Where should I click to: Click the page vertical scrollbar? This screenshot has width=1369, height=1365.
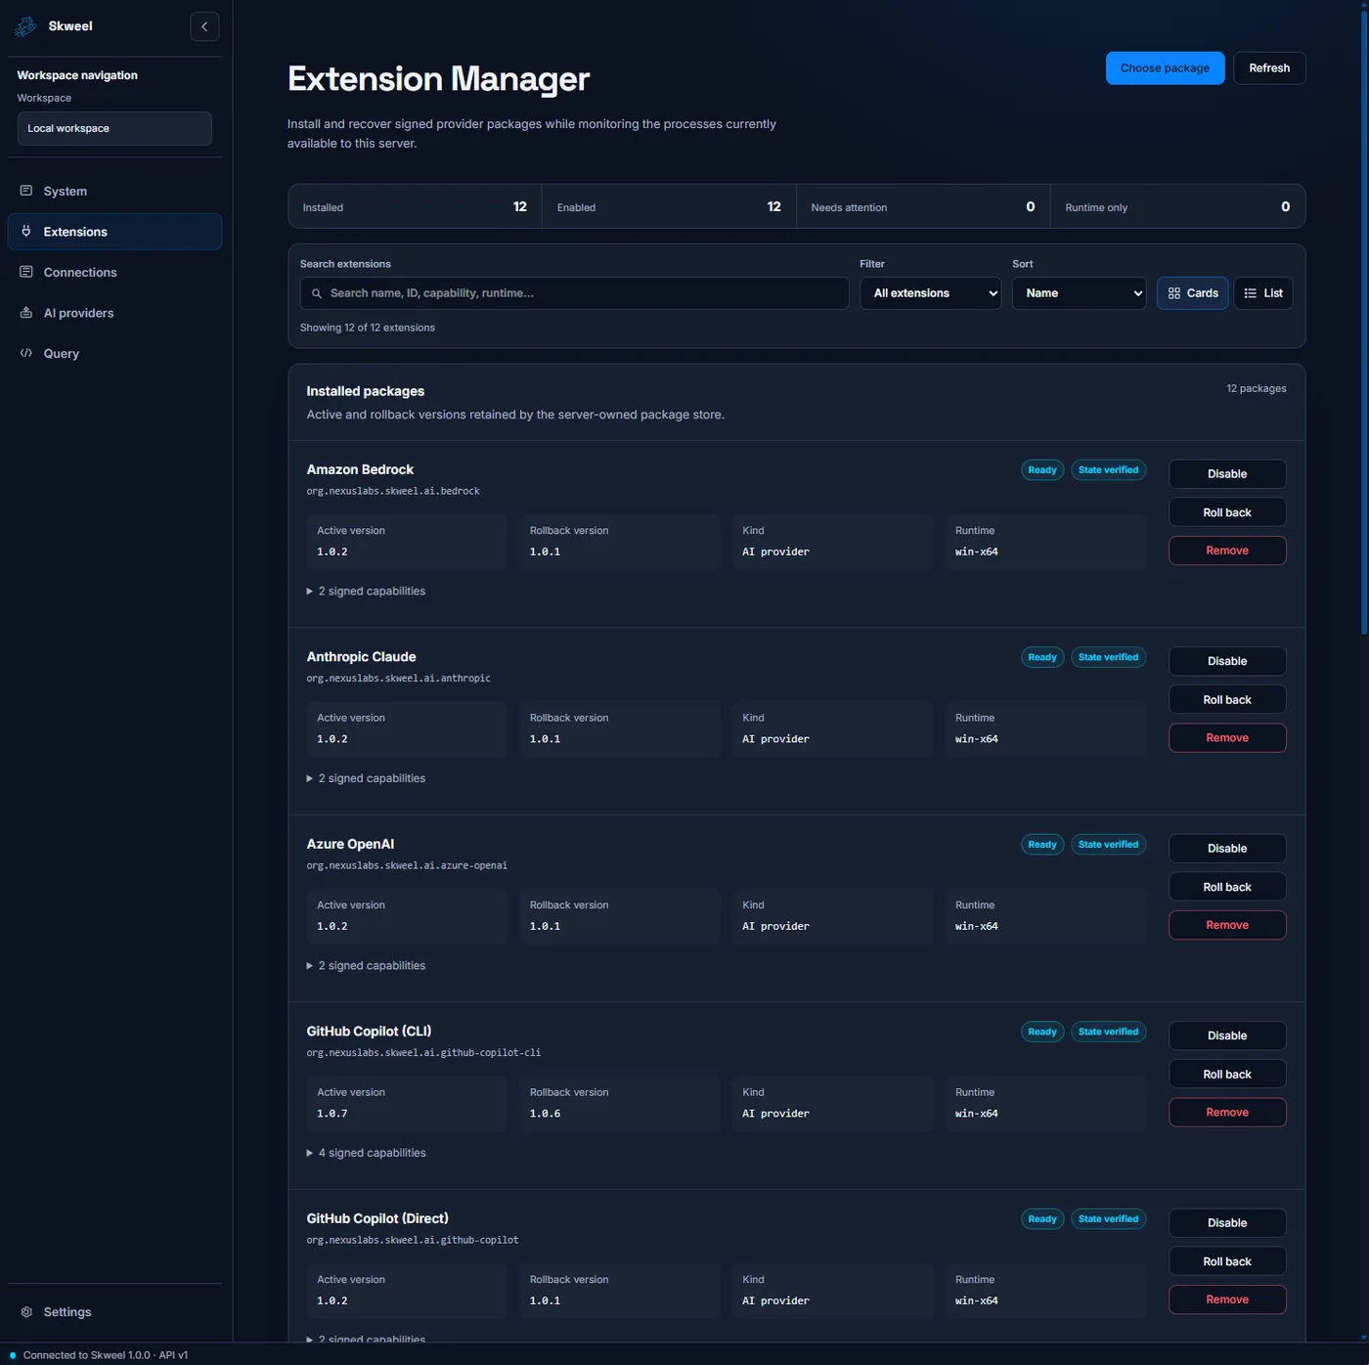tap(1363, 323)
